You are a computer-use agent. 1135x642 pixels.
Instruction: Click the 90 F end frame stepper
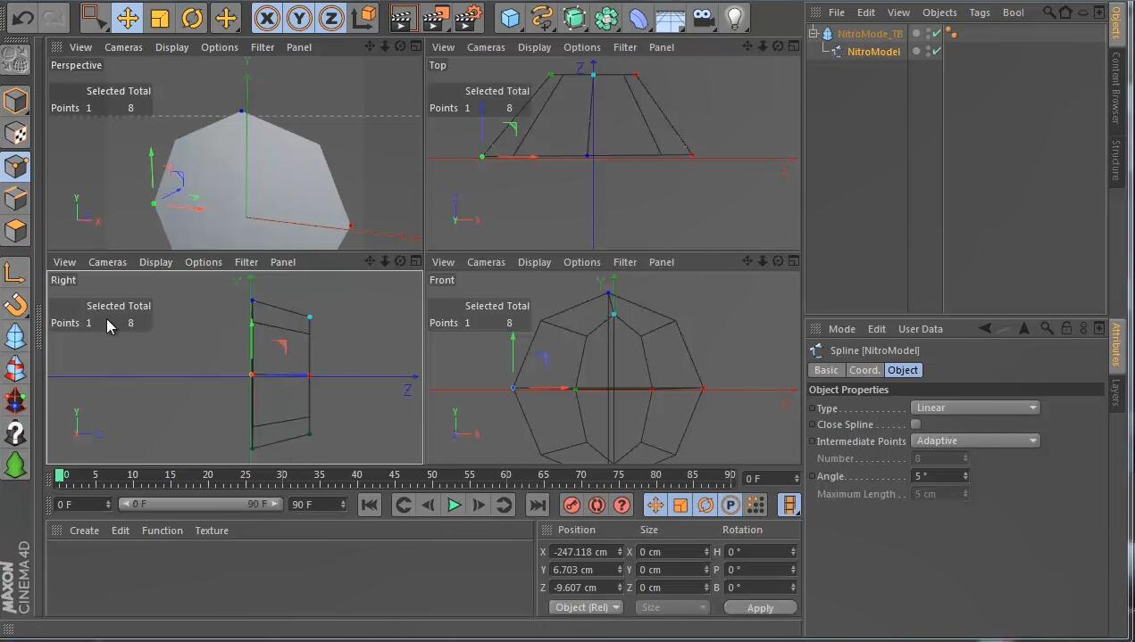343,505
